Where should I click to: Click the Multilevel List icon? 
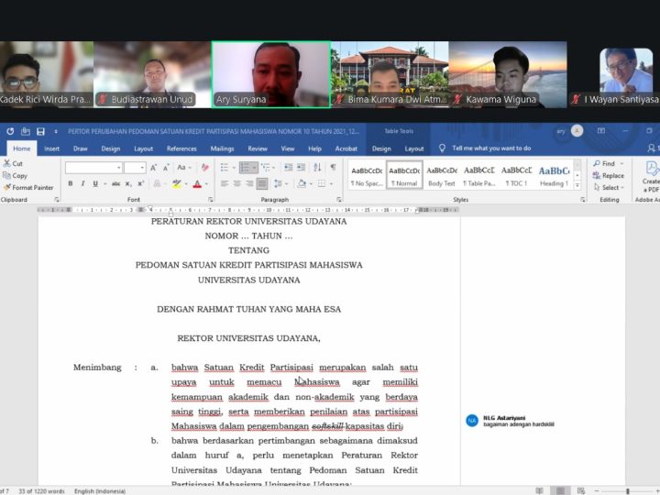point(266,168)
